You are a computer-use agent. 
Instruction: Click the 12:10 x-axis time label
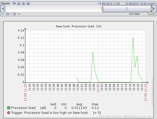click(x=118, y=87)
